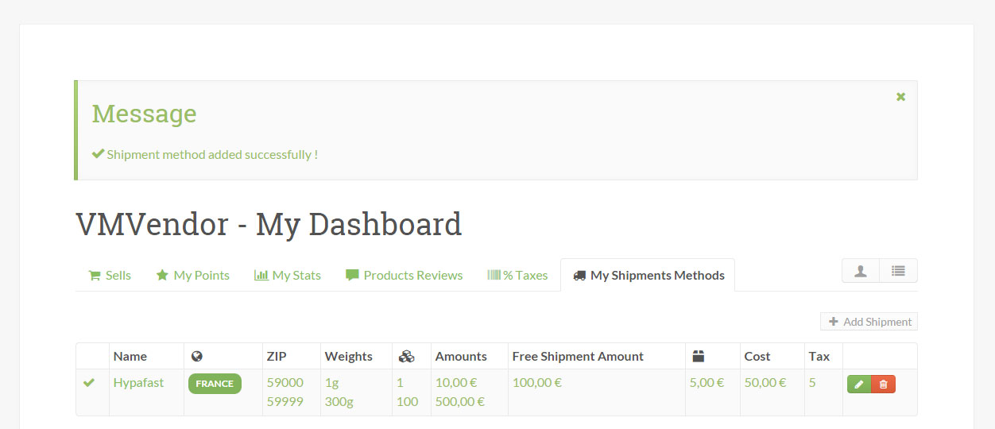This screenshot has height=429, width=995.
Task: Dismiss the success message with the X
Action: tap(900, 97)
